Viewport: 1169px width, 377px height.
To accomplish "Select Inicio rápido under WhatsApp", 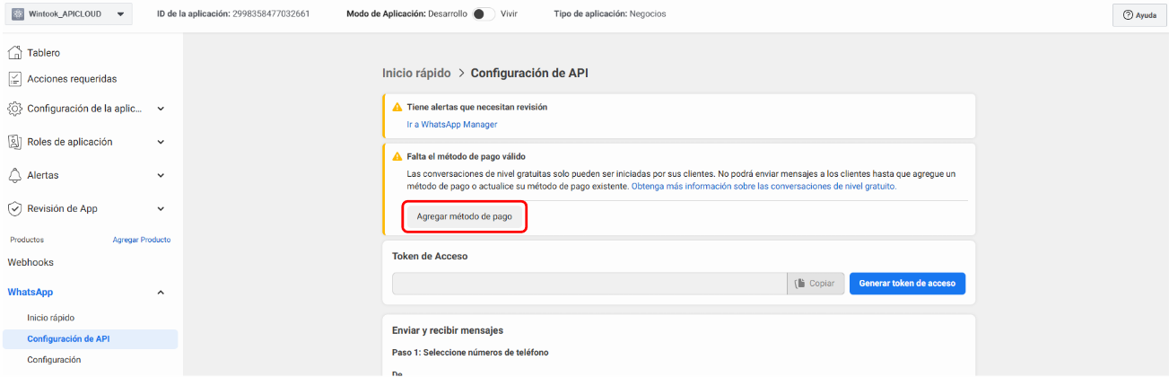I will pos(50,318).
